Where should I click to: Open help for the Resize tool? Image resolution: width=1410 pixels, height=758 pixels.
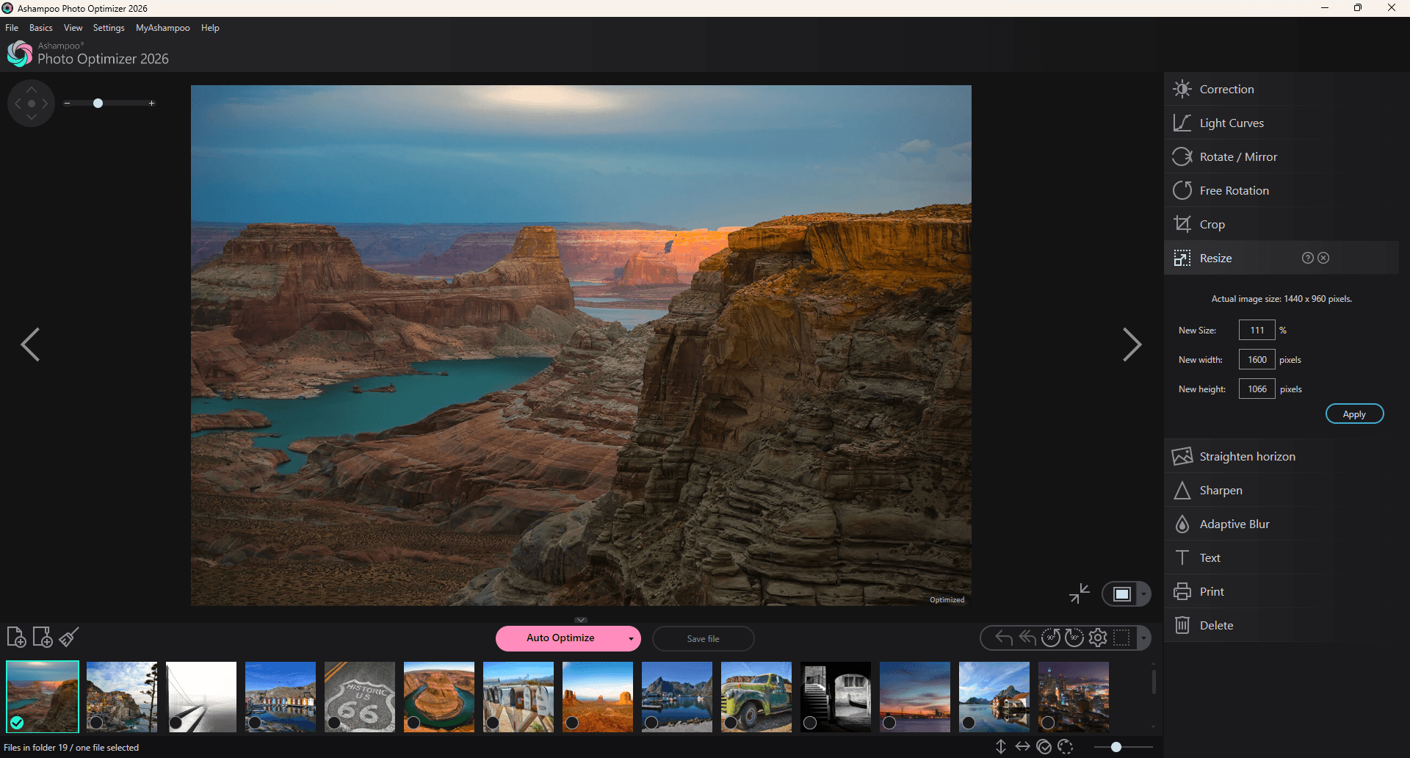pos(1307,258)
